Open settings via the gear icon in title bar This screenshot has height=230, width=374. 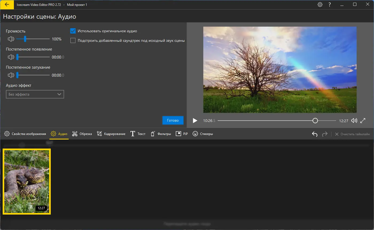pyautogui.click(x=320, y=5)
